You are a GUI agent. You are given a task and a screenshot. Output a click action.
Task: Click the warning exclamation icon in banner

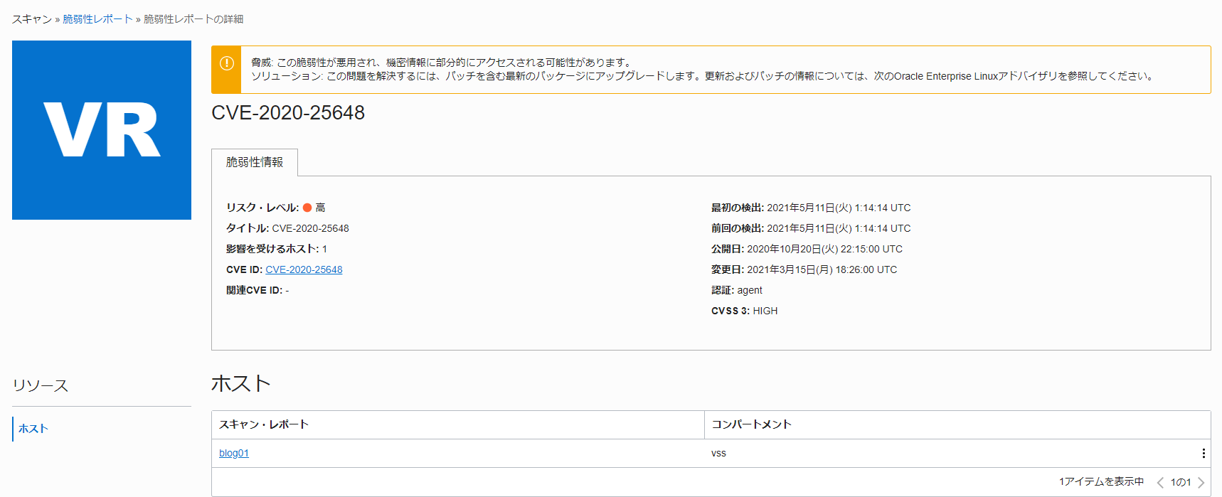pos(227,63)
